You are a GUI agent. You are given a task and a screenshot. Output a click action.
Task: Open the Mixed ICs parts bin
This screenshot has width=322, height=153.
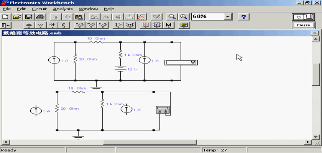tap(91, 25)
